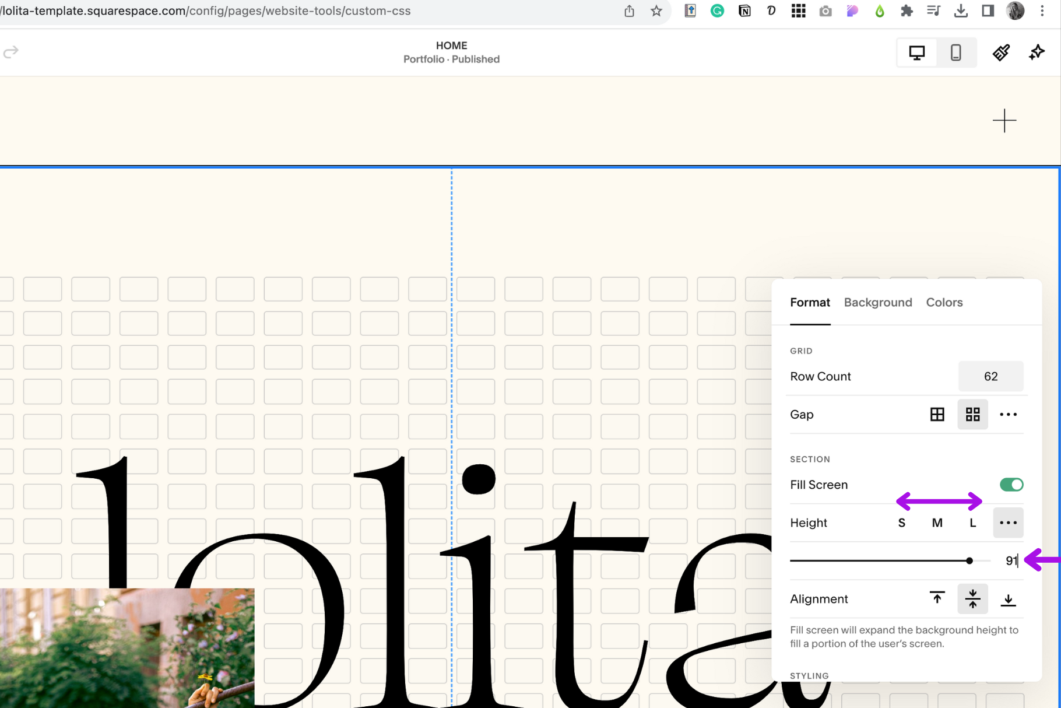Set section Height to L
The width and height of the screenshot is (1061, 708).
tap(972, 523)
